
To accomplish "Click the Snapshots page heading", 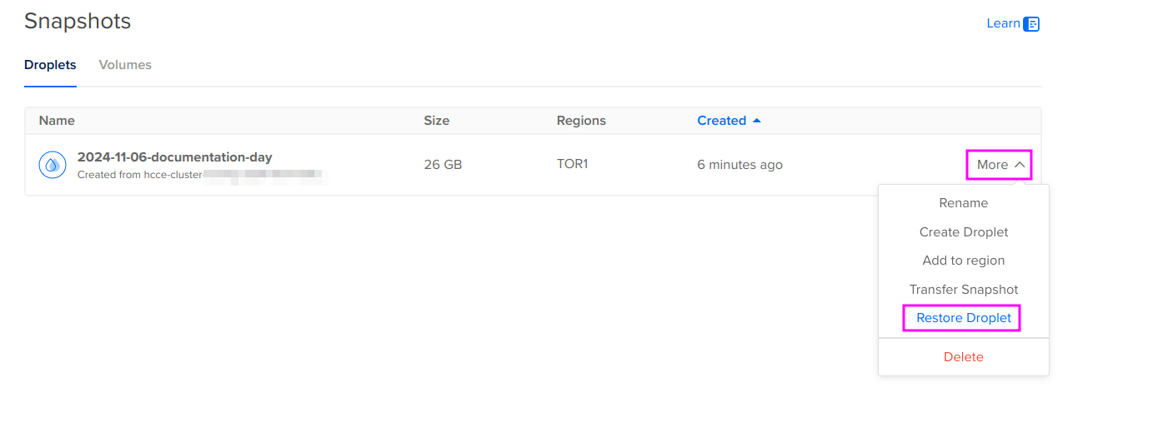I will point(78,21).
